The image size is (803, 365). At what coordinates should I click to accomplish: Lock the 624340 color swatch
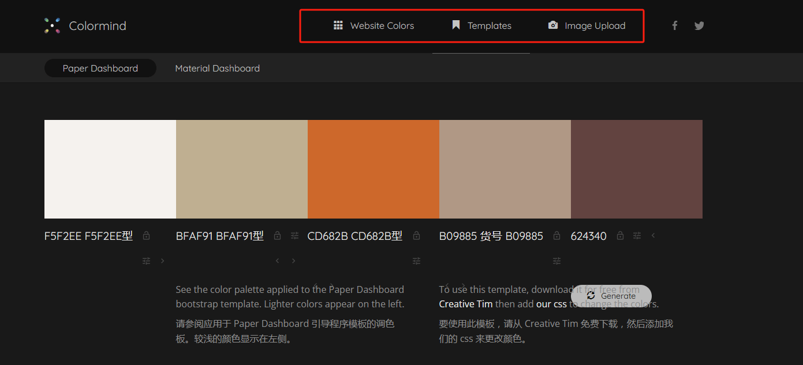(x=620, y=235)
